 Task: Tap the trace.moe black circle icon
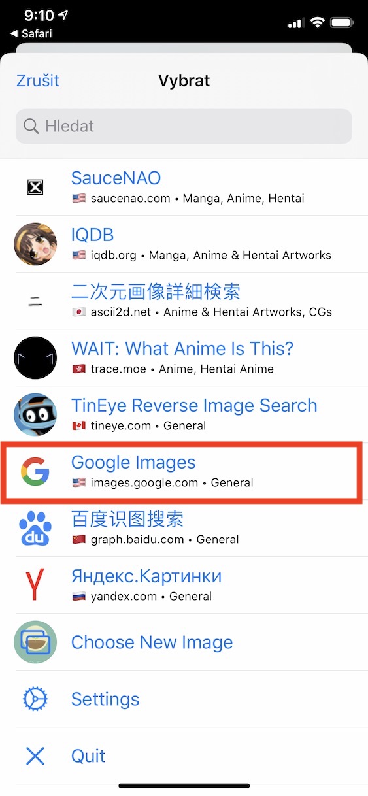35,357
